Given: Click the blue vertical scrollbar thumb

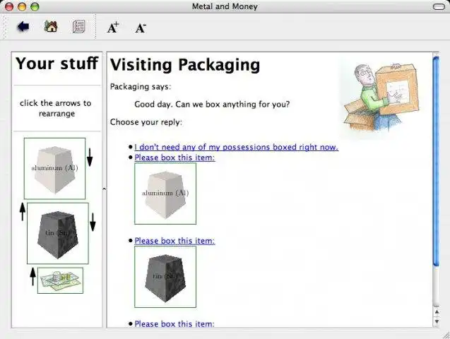Looking at the screenshot, I should coord(436,161).
